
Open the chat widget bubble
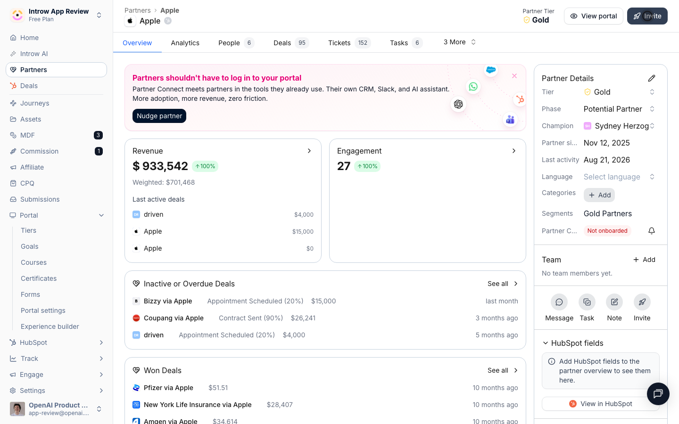[658, 394]
